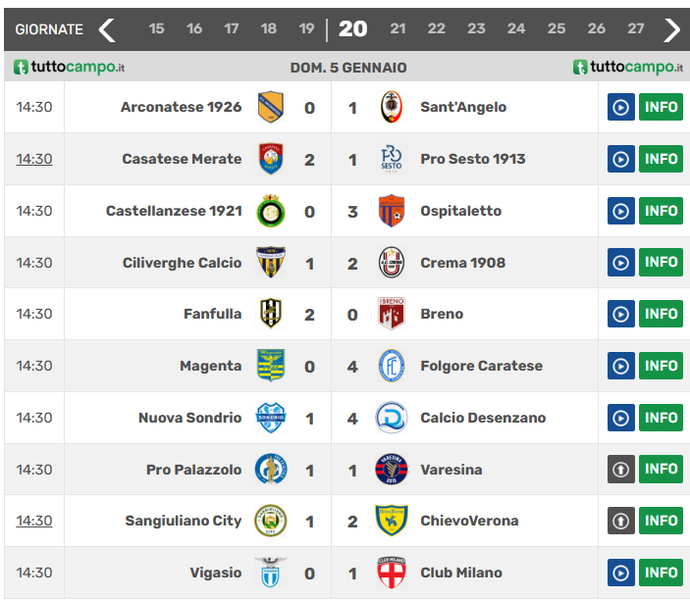The width and height of the screenshot is (690, 600).
Task: Click the Arconatese 1926 team crest
Action: (x=270, y=107)
